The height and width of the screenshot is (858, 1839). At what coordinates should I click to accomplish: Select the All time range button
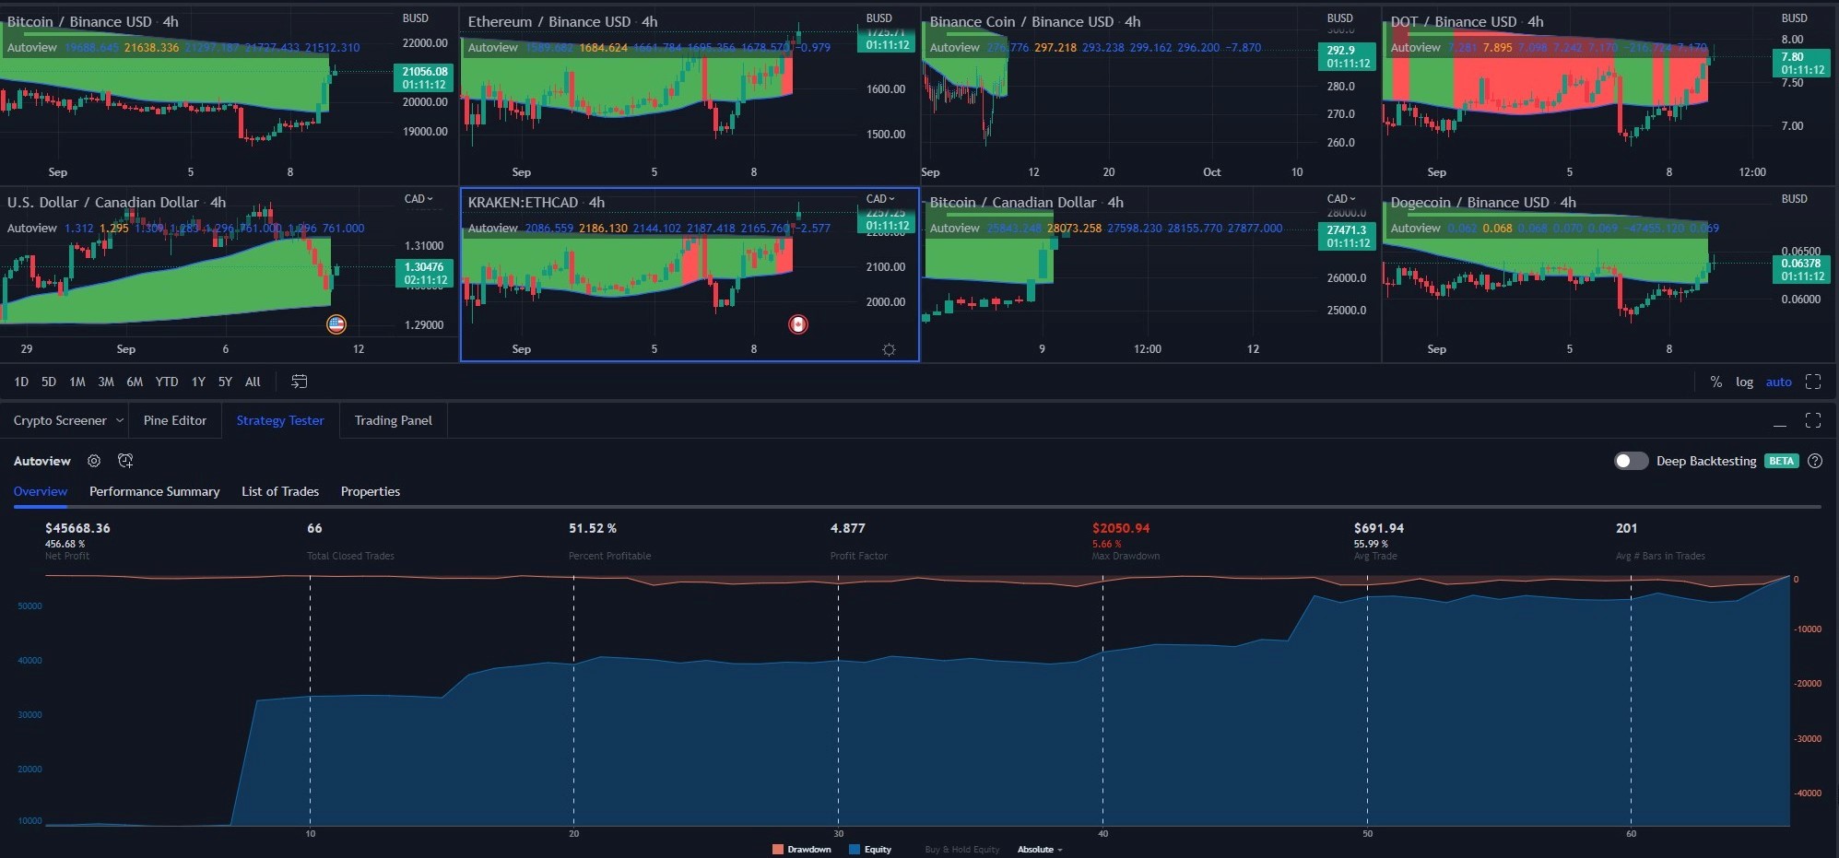pos(253,382)
